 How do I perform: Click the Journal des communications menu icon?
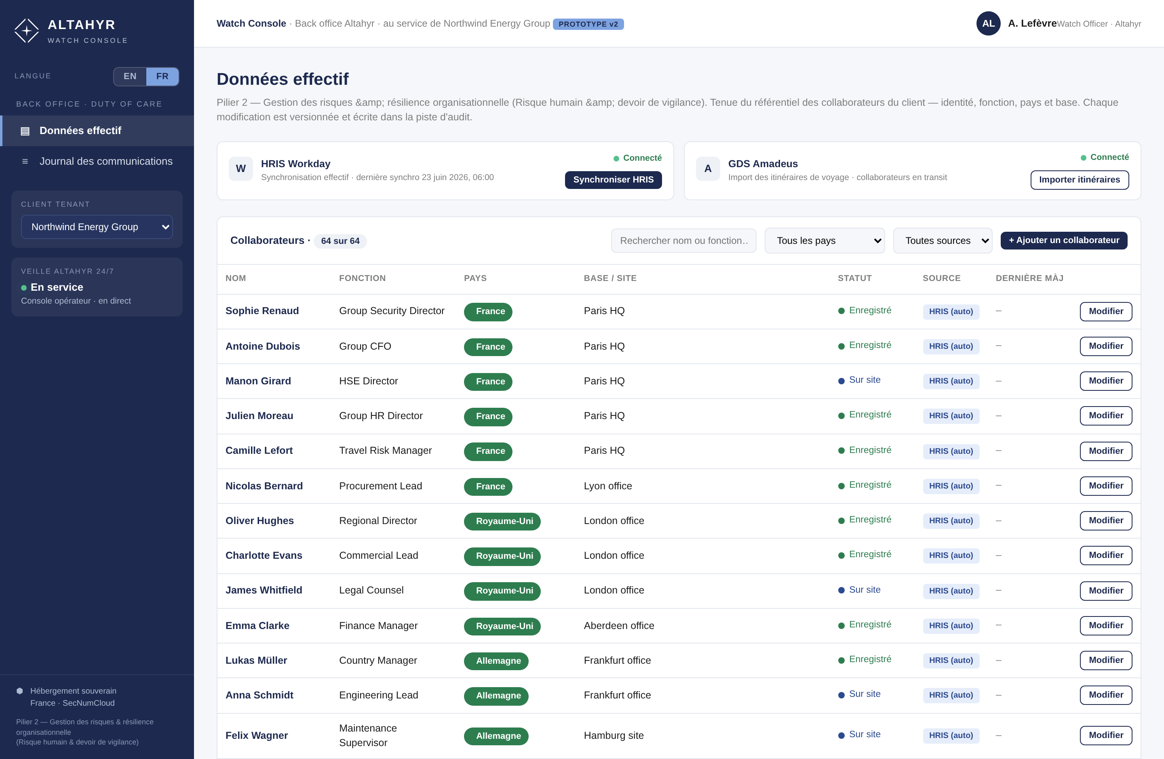click(x=25, y=161)
